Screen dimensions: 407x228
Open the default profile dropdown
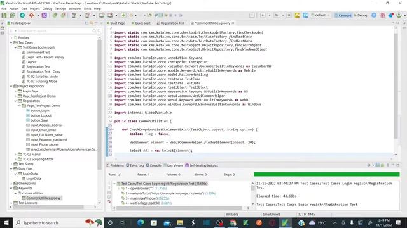321,15
